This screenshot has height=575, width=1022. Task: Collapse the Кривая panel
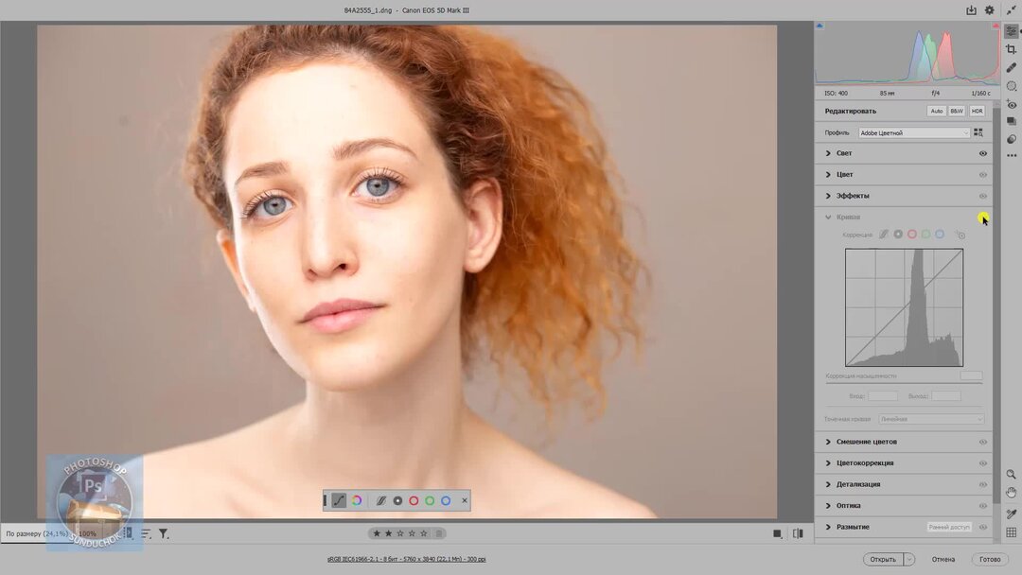pyautogui.click(x=828, y=217)
